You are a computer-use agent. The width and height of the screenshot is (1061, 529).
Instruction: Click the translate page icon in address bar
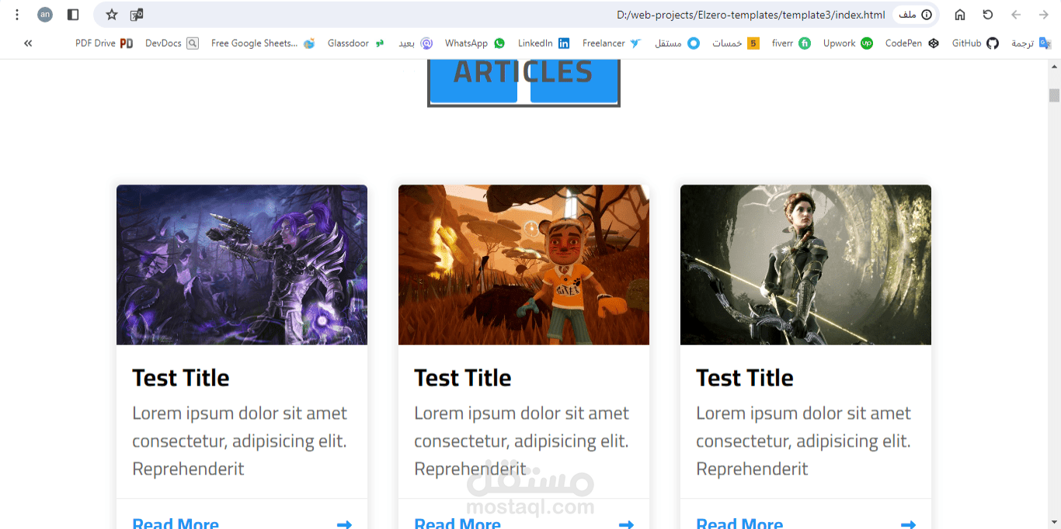[x=137, y=15]
